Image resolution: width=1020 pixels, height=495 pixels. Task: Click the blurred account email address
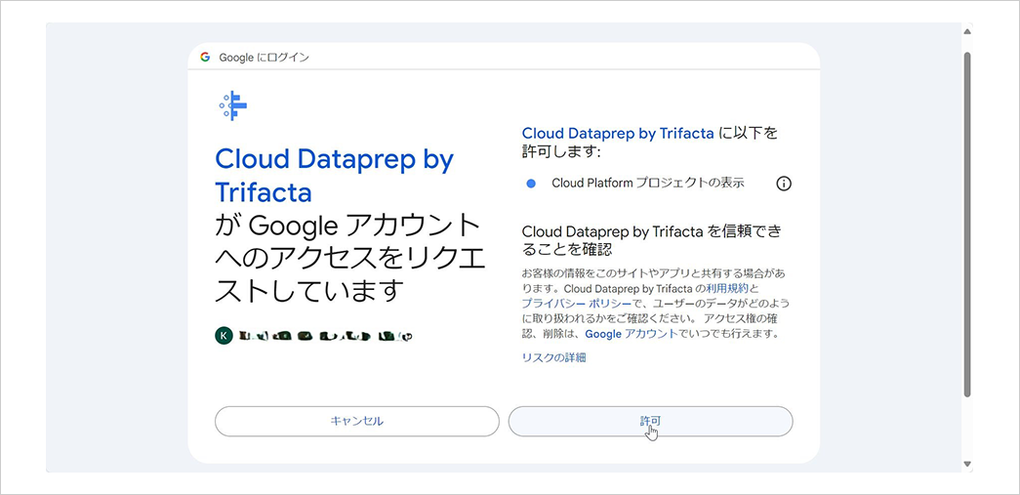point(325,336)
